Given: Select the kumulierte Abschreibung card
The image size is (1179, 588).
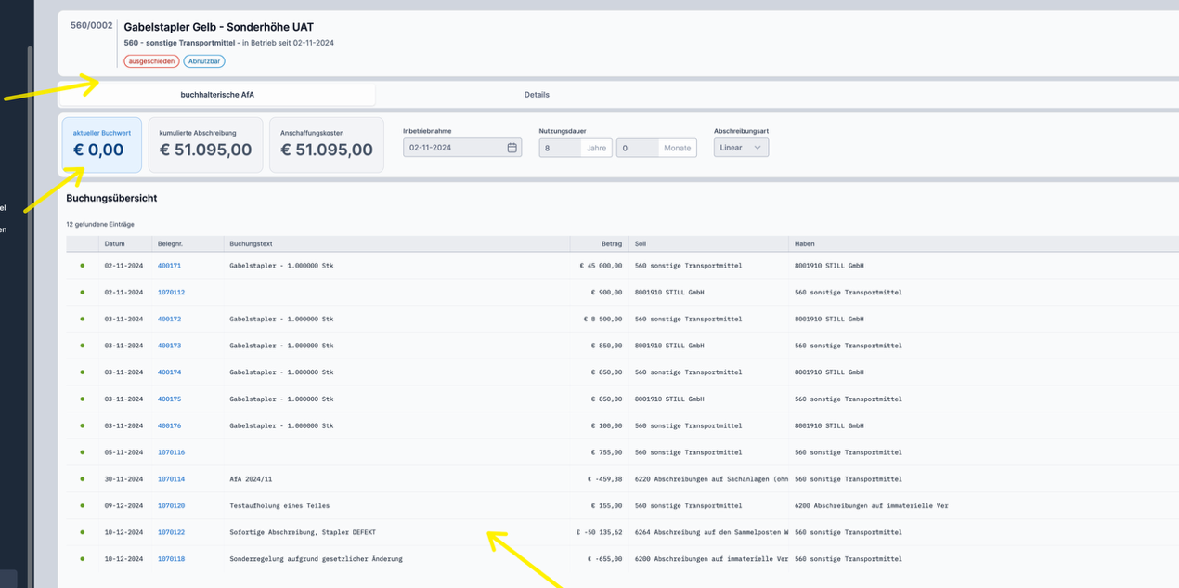Looking at the screenshot, I should (x=205, y=145).
